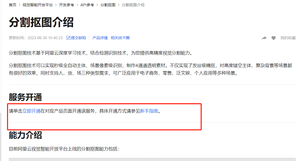Screen dimensions: 303x161
Task: Click the share arrow icon
Action: point(264,38)
